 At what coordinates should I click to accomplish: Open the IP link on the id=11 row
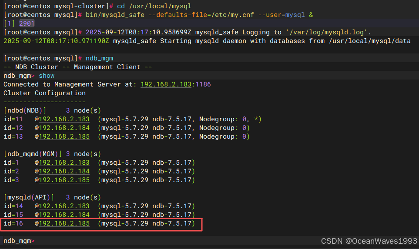coord(64,119)
